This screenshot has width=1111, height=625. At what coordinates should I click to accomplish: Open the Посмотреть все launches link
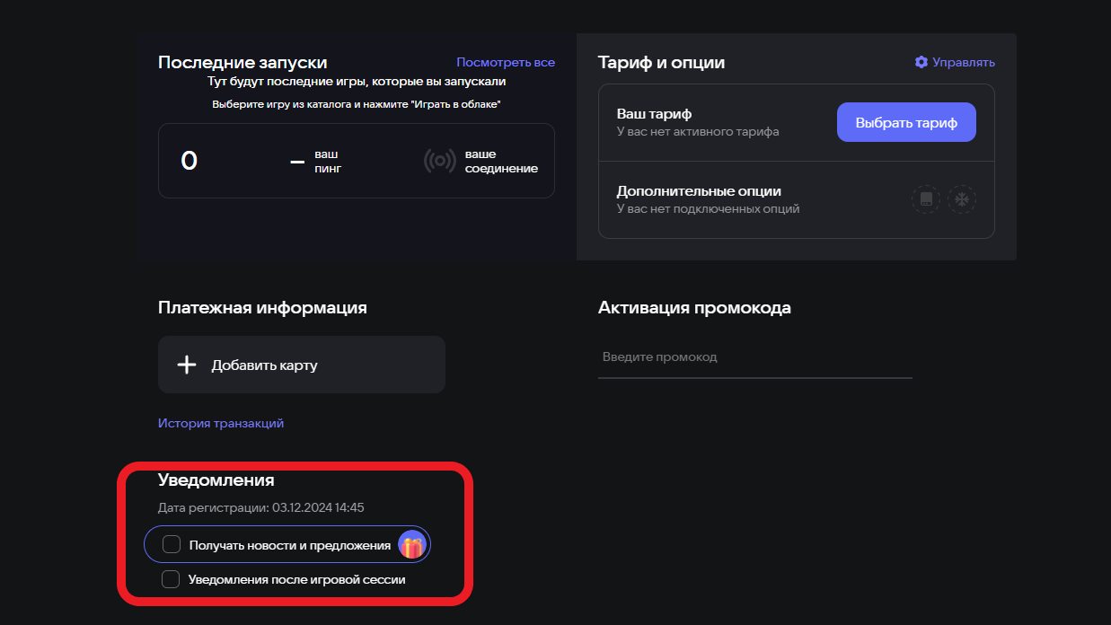pyautogui.click(x=506, y=62)
